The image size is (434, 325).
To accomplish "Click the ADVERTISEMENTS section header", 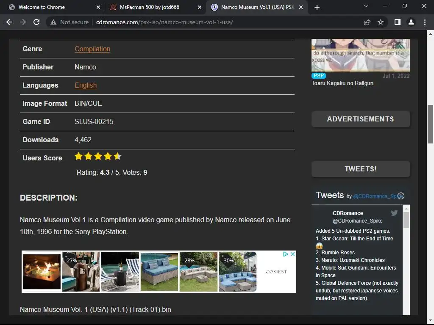I will [x=361, y=119].
